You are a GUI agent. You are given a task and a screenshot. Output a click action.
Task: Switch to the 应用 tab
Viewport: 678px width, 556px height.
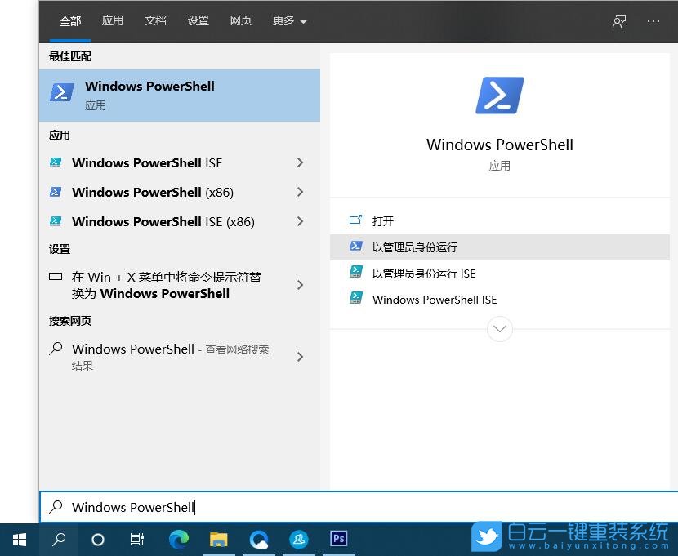[112, 20]
